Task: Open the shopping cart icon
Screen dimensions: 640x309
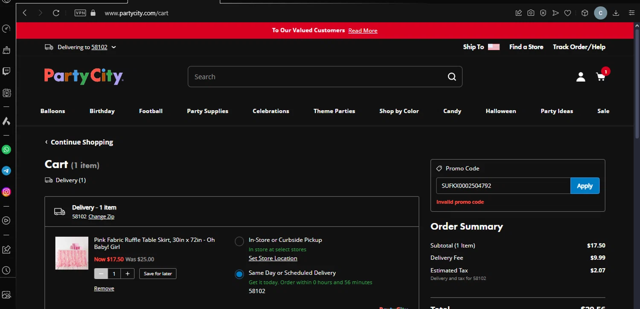Action: pyautogui.click(x=601, y=77)
